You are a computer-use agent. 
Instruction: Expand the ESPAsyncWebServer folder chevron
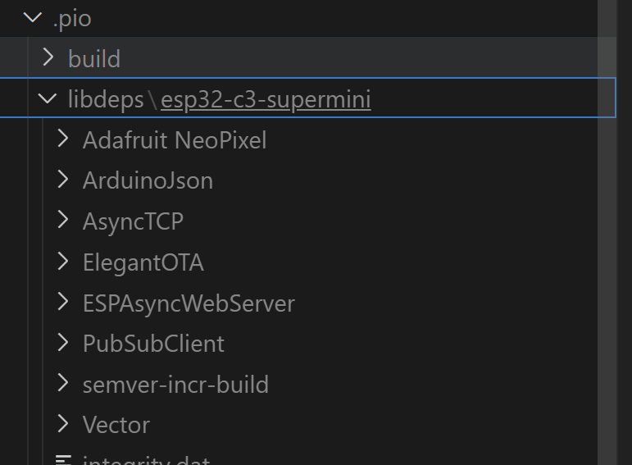[63, 303]
